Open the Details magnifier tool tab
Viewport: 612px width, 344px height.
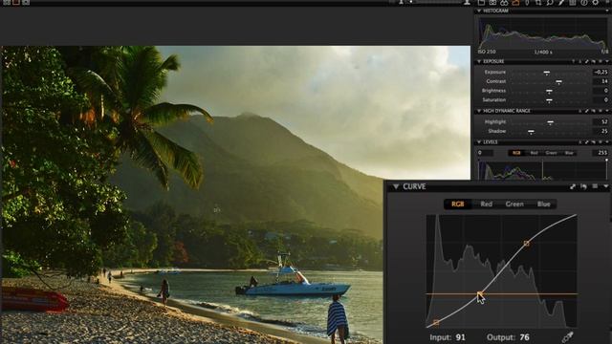click(x=550, y=3)
